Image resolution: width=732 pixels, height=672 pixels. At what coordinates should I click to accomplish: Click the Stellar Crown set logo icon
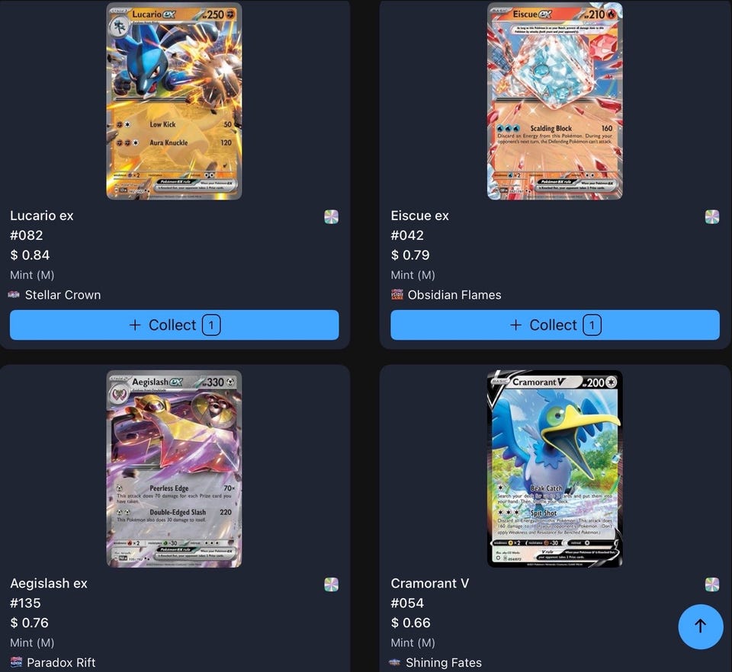(14, 295)
